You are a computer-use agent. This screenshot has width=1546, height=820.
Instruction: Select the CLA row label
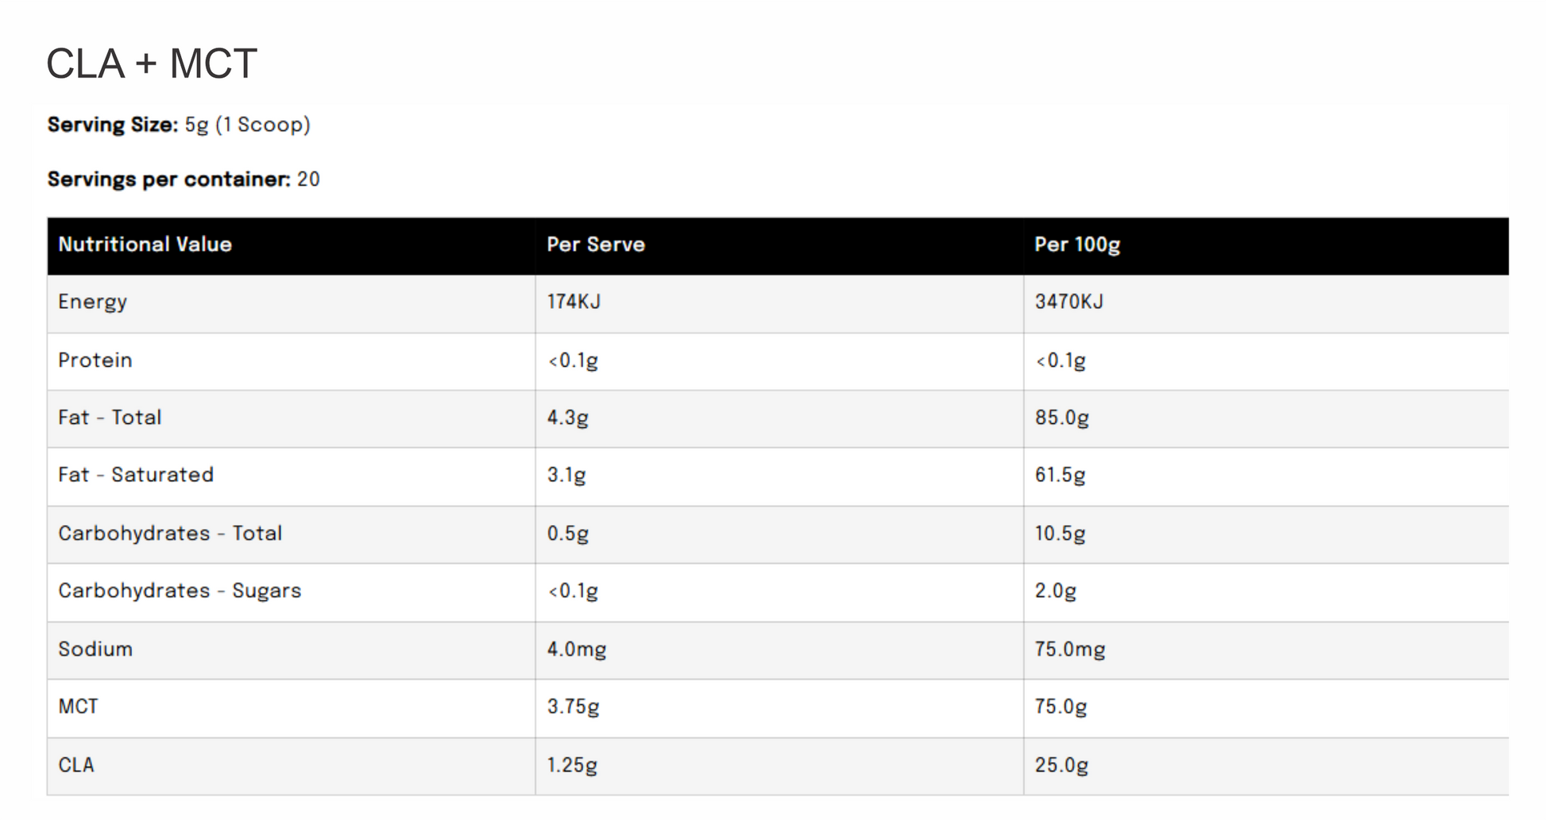coord(76,765)
